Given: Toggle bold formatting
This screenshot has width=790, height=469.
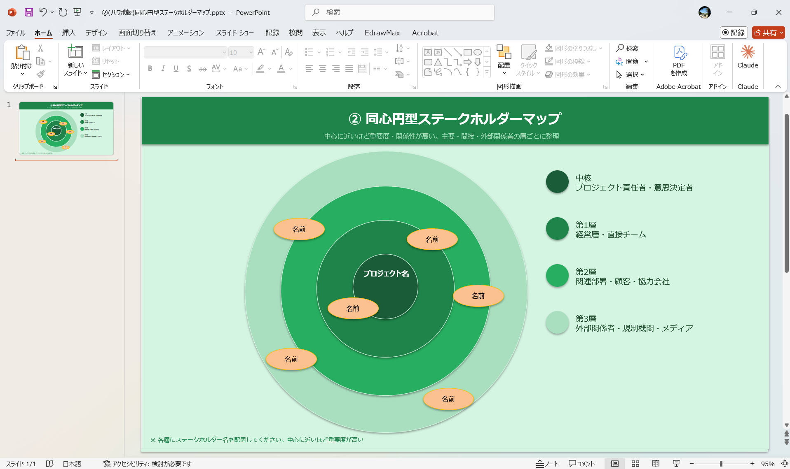Looking at the screenshot, I should (150, 69).
